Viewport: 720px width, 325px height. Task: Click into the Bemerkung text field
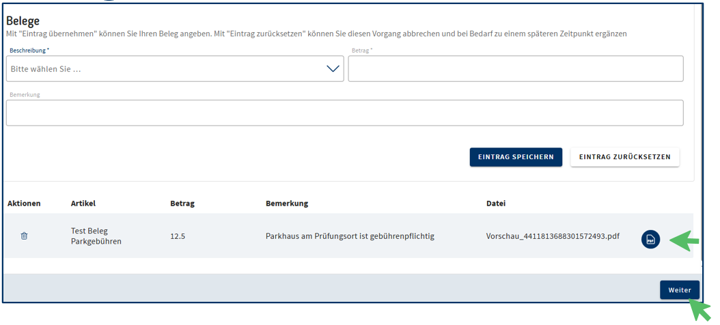pos(344,113)
